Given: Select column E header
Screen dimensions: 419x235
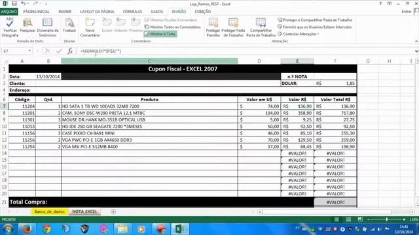Looking at the screenshot, I should tap(297, 61).
